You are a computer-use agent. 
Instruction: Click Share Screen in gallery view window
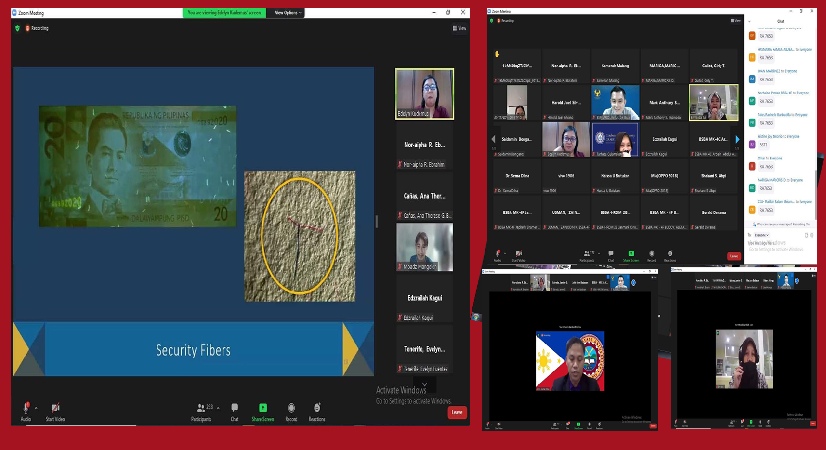(x=631, y=255)
